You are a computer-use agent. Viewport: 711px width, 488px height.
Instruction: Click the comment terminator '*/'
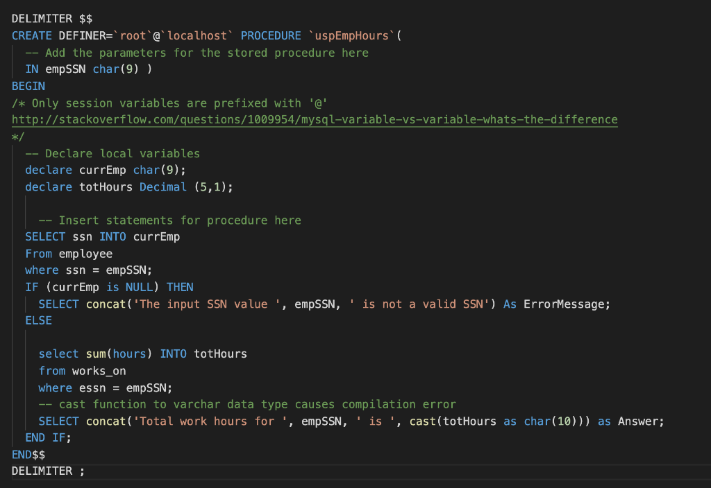pyautogui.click(x=18, y=137)
